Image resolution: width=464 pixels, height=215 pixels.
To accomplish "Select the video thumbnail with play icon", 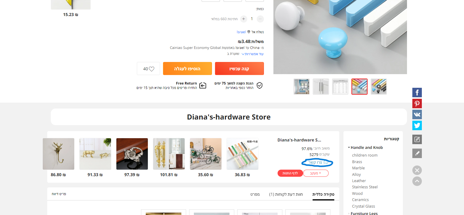I will pos(379,87).
